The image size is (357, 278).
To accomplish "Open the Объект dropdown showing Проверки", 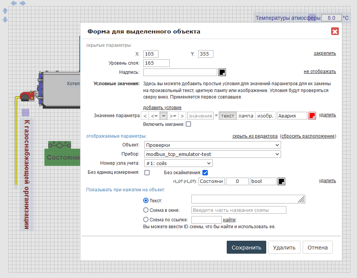I will [x=212, y=145].
